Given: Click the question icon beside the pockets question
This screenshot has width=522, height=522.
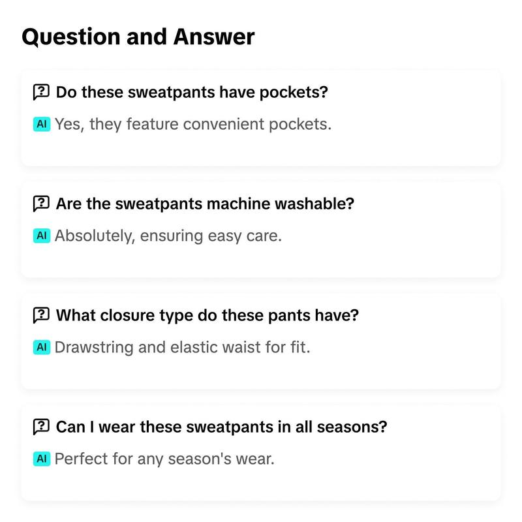Looking at the screenshot, I should [x=41, y=92].
